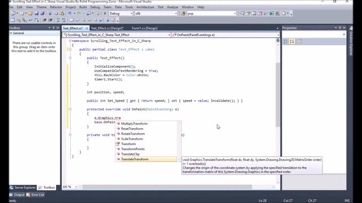Collapse the OnPaint method code region
The width and height of the screenshot is (362, 203).
[70, 109]
